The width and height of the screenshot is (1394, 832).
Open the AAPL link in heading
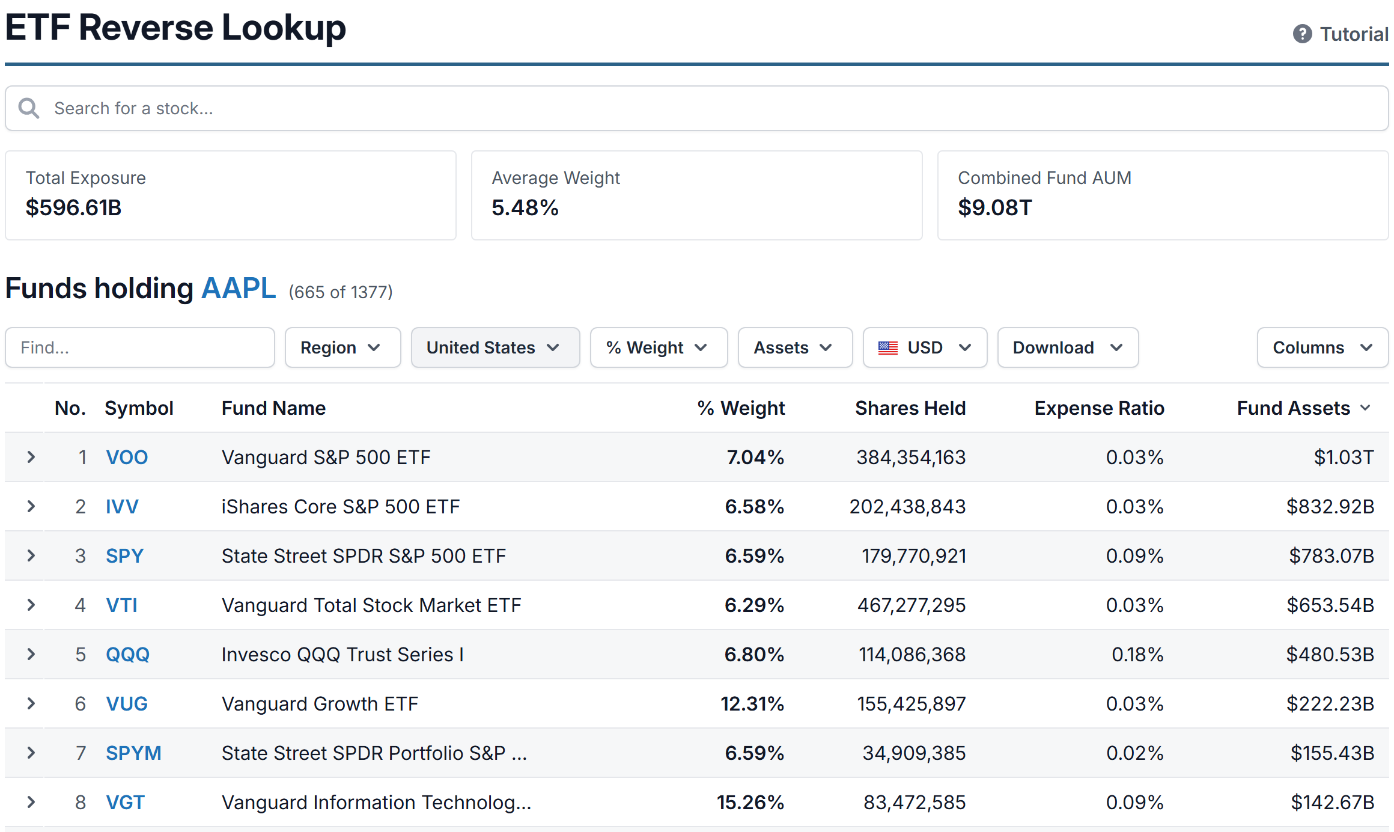pyautogui.click(x=239, y=289)
